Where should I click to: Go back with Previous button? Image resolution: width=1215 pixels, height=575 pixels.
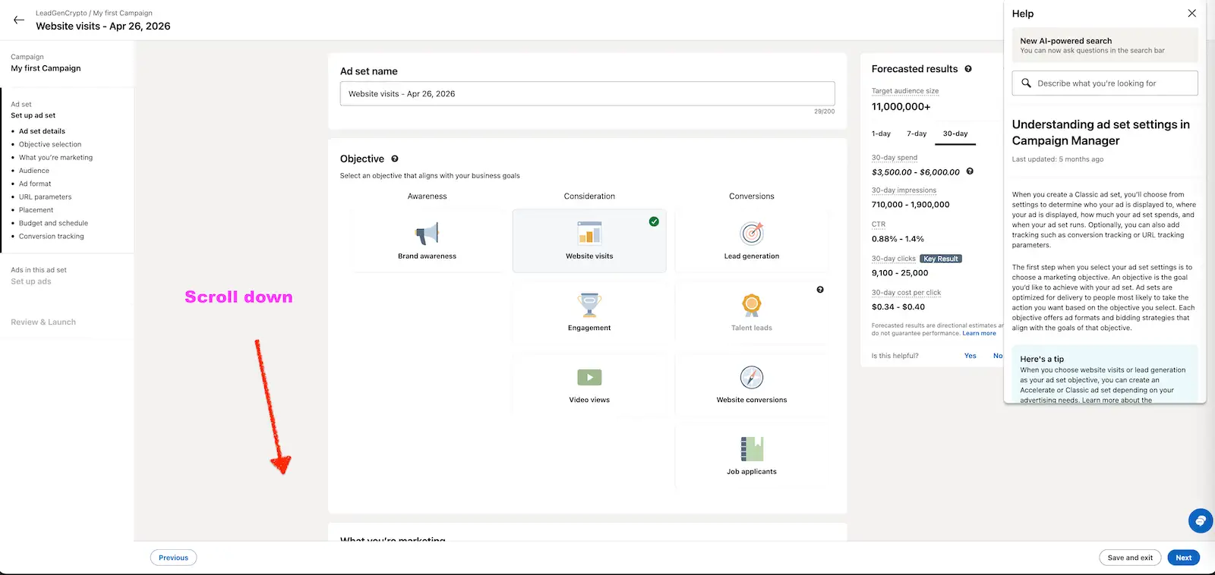pyautogui.click(x=173, y=558)
